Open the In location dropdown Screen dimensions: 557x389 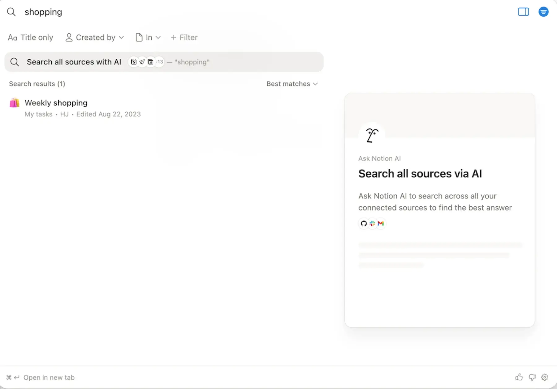[148, 37]
